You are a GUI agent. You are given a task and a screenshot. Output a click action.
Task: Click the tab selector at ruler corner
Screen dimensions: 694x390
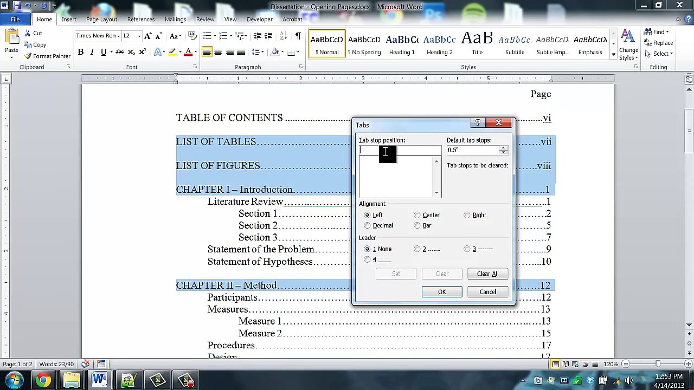[6, 79]
